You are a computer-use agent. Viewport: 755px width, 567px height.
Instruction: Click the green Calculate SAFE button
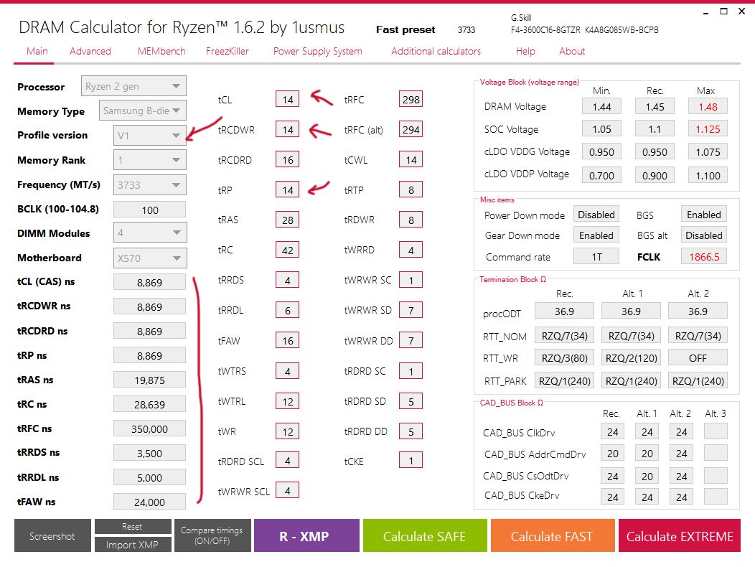[425, 535]
